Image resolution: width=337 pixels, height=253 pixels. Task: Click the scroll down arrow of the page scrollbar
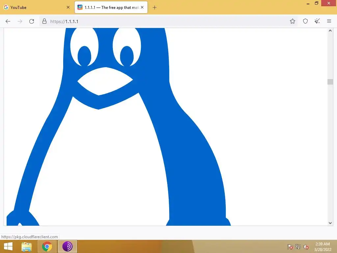click(330, 223)
